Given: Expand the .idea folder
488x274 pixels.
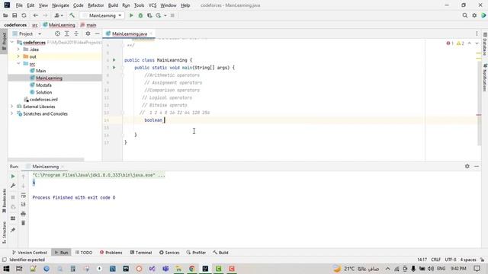Looking at the screenshot, I should point(18,49).
